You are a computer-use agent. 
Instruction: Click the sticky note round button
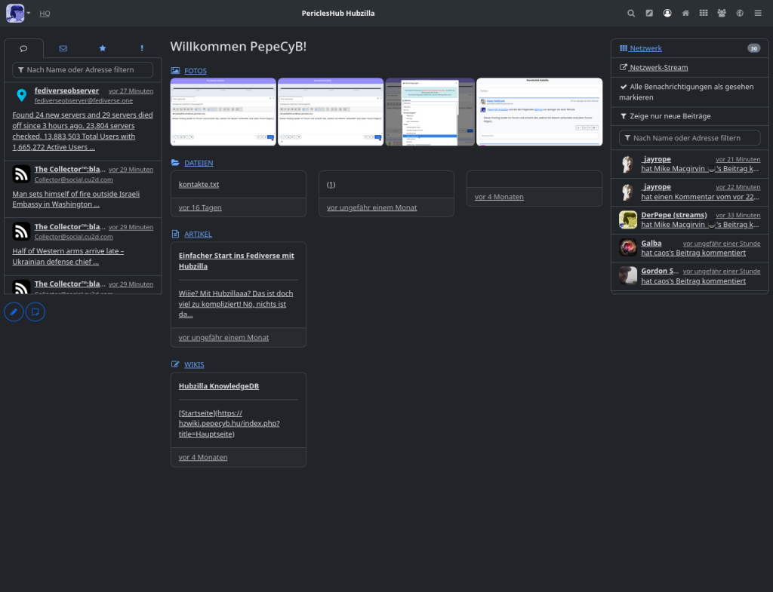coord(35,311)
